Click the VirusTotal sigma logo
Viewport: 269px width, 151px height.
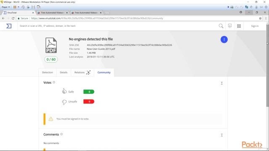click(x=9, y=26)
